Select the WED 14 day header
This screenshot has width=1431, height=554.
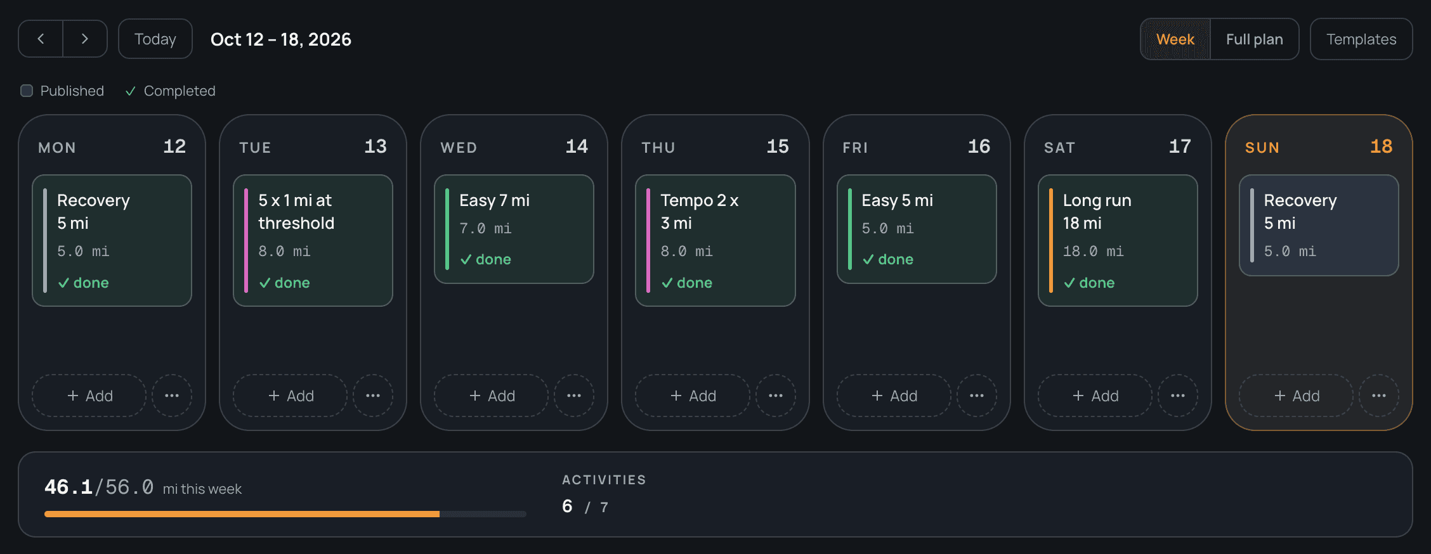[514, 147]
